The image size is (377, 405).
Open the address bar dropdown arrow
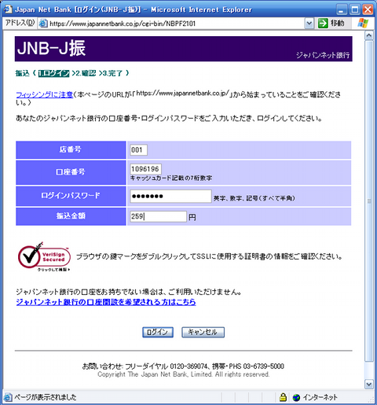click(x=309, y=24)
